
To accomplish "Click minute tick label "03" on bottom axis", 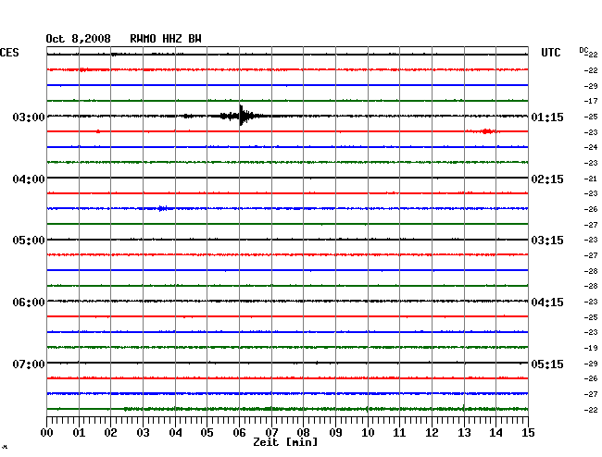I will 143,433.
